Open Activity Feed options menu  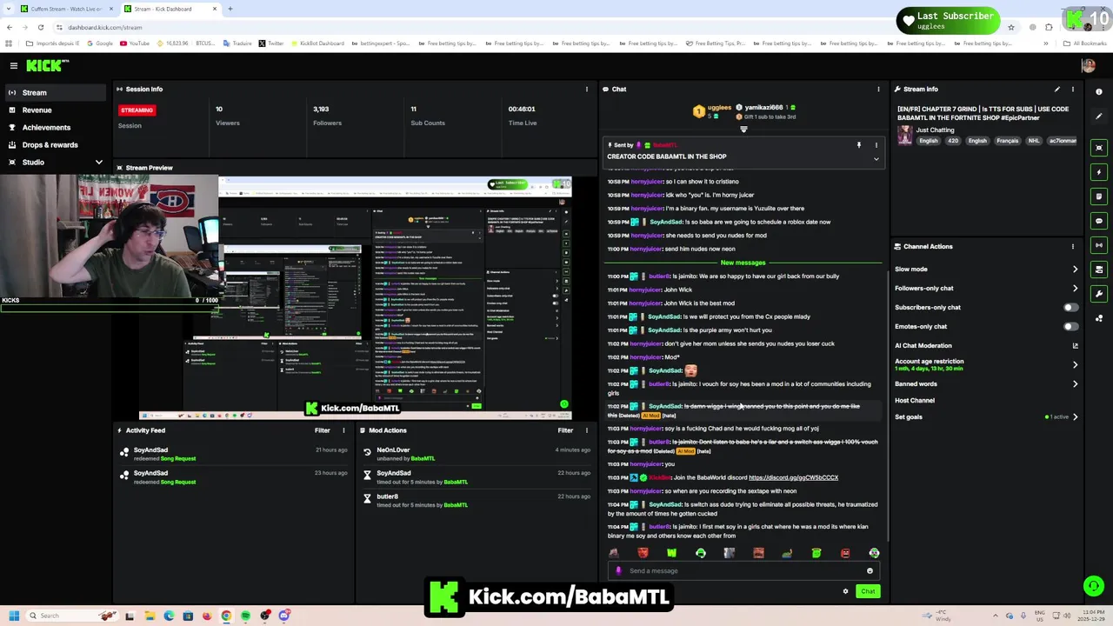coord(343,430)
